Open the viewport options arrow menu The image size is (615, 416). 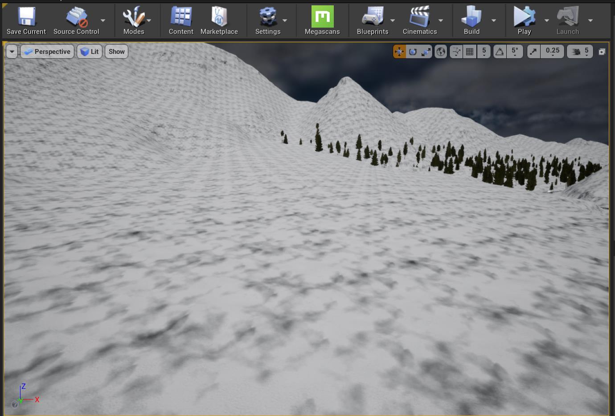tap(12, 52)
